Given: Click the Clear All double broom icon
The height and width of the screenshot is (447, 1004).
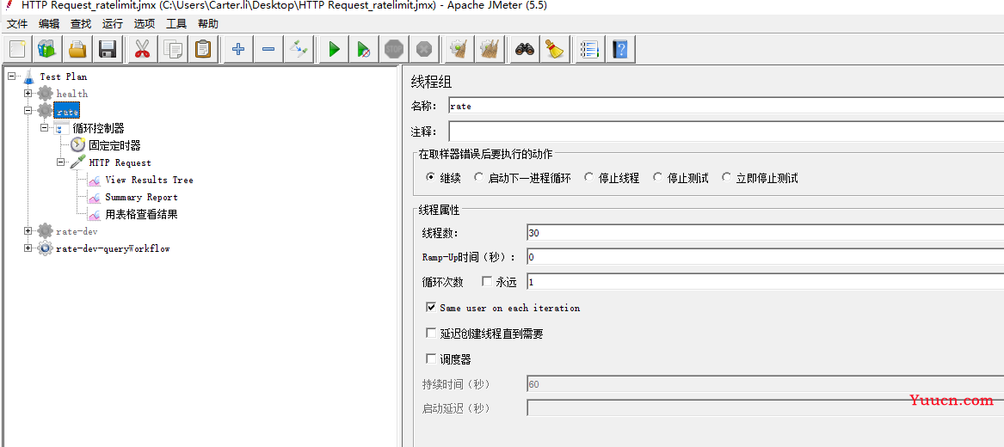Looking at the screenshot, I should click(x=490, y=49).
